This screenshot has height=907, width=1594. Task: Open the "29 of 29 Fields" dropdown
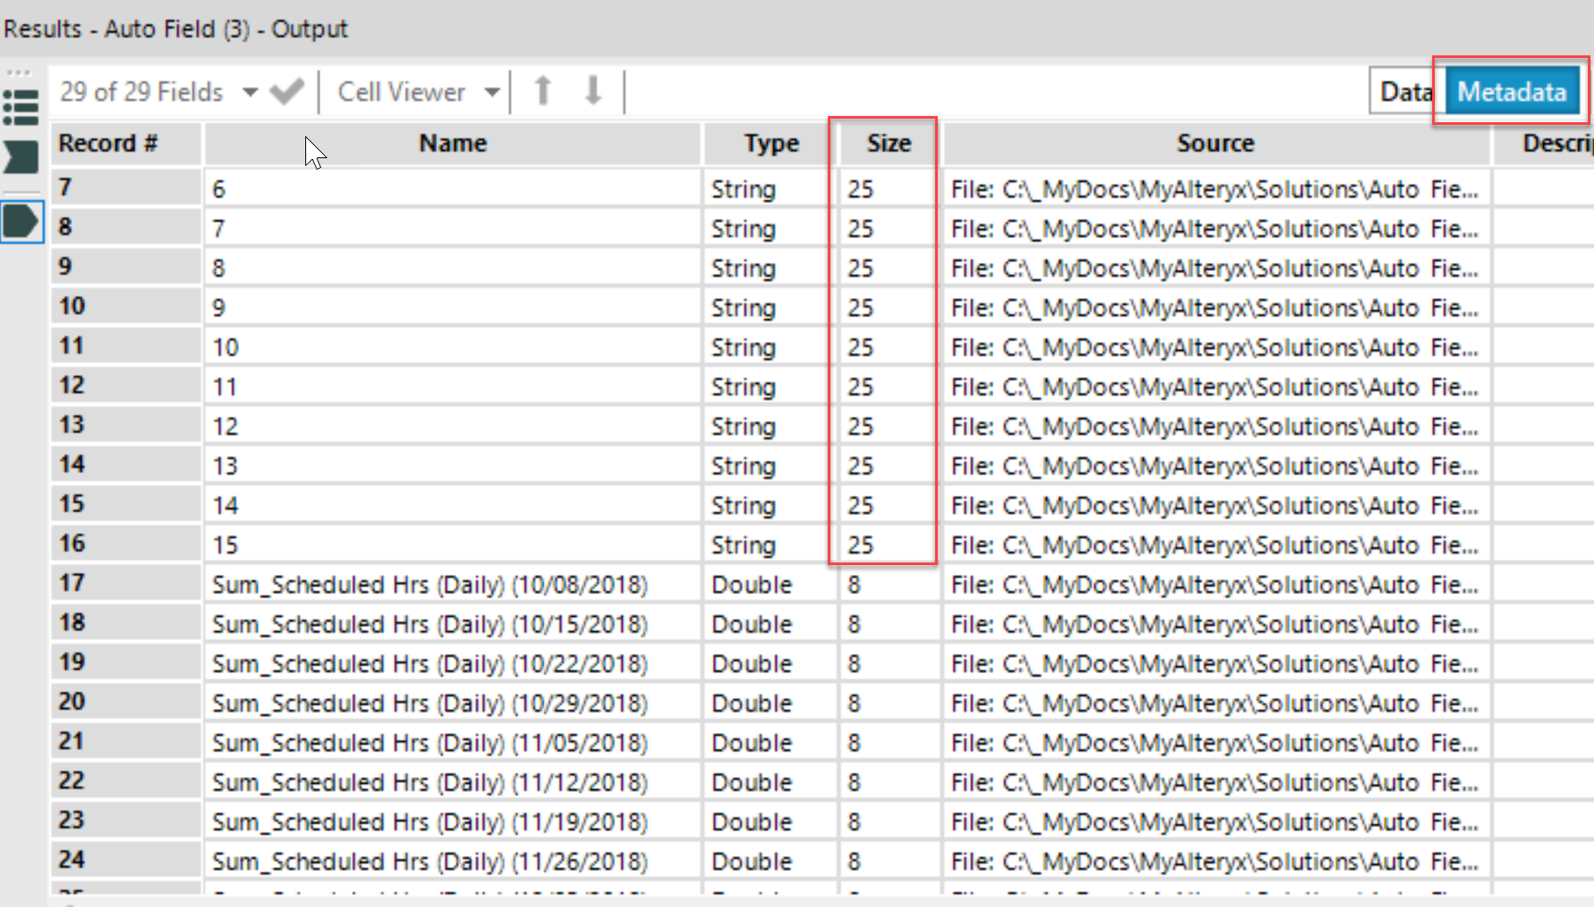coord(141,91)
